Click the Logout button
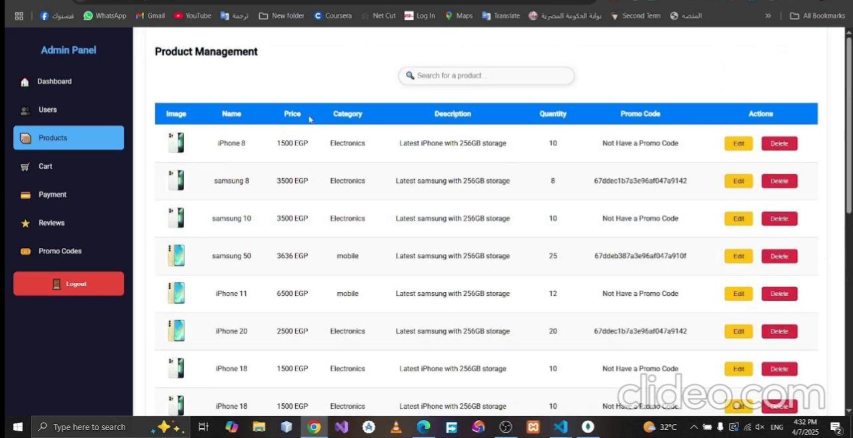 click(68, 283)
